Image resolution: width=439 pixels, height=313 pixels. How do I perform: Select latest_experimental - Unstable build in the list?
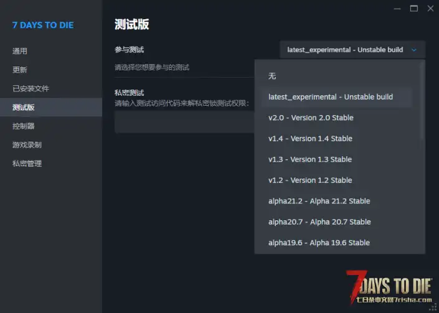point(336,97)
